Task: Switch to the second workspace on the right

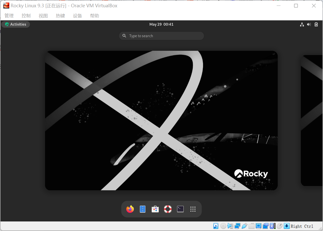Action: point(312,120)
